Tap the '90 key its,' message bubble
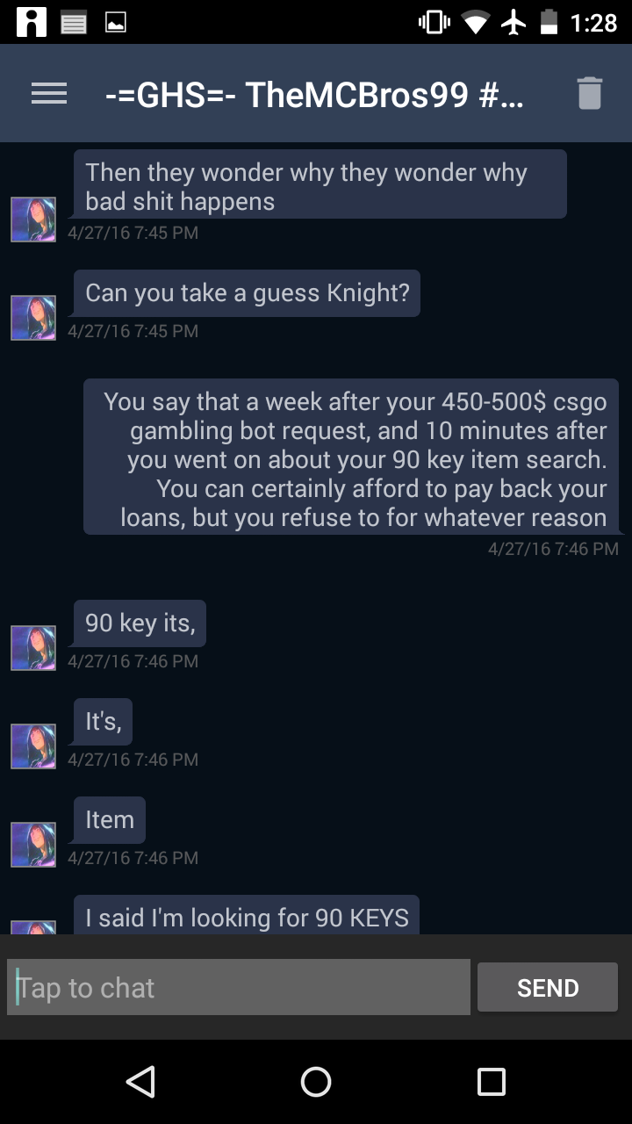Viewport: 632px width, 1124px height. (x=140, y=623)
